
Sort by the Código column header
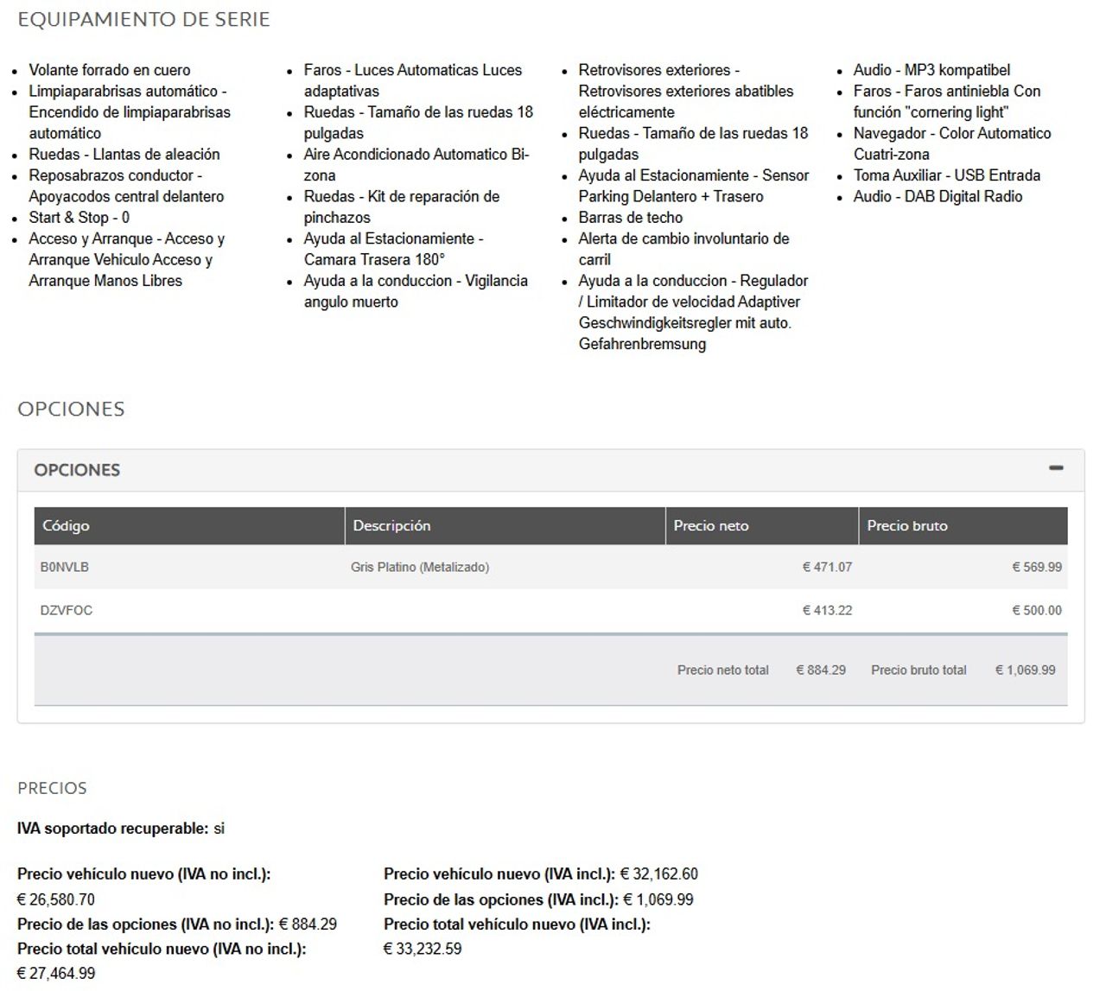click(x=66, y=525)
